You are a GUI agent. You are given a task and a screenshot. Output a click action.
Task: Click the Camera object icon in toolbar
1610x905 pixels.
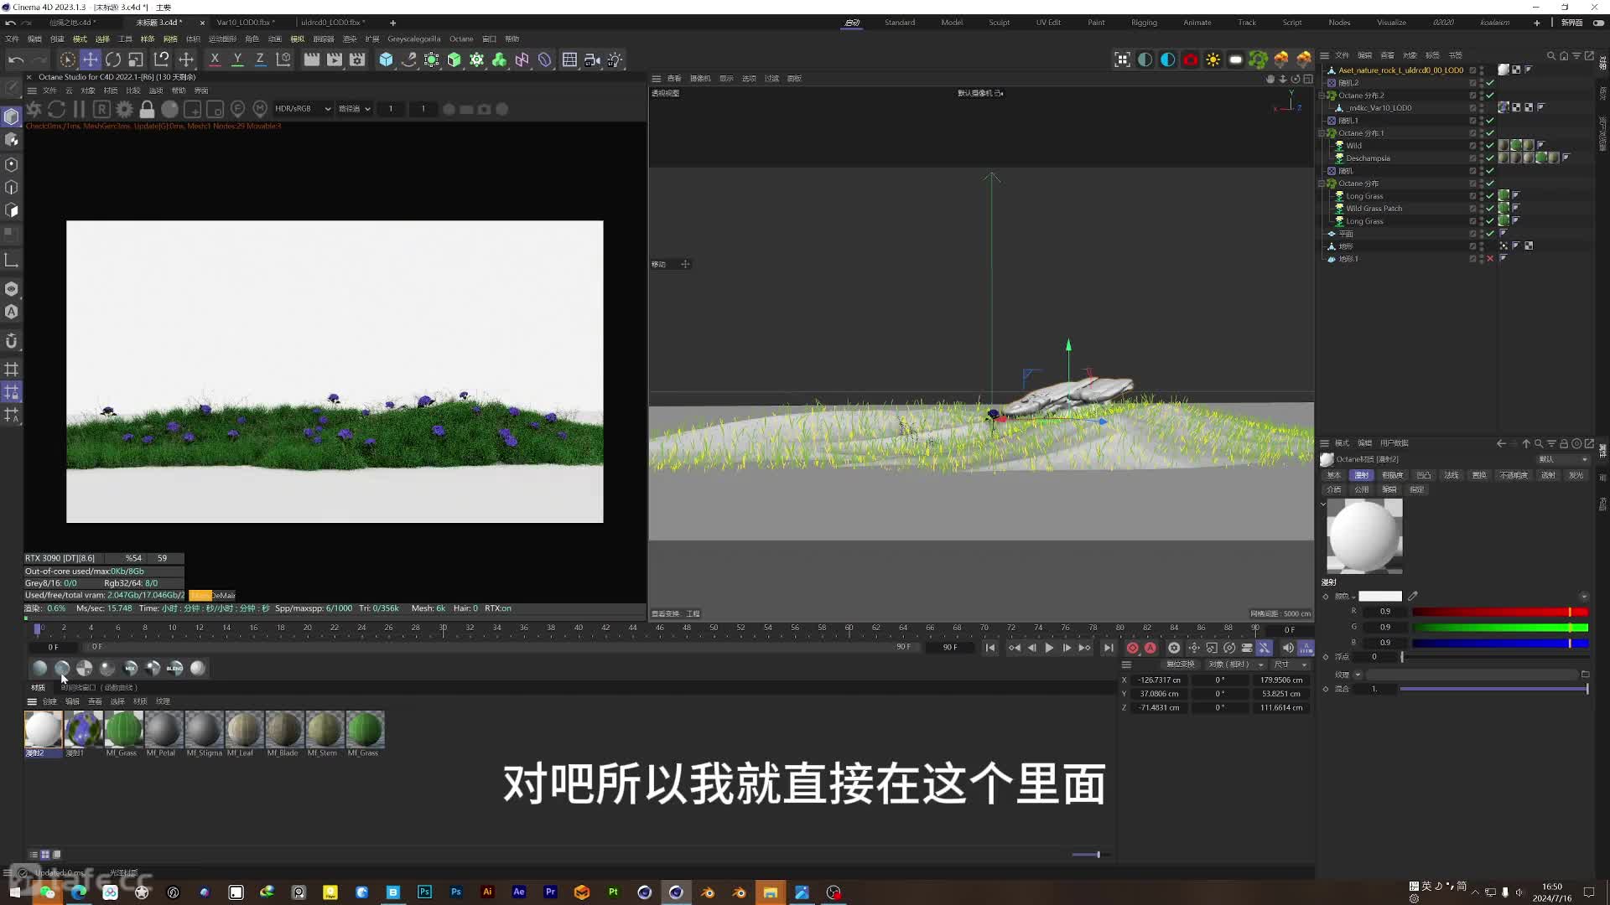pyautogui.click(x=592, y=59)
